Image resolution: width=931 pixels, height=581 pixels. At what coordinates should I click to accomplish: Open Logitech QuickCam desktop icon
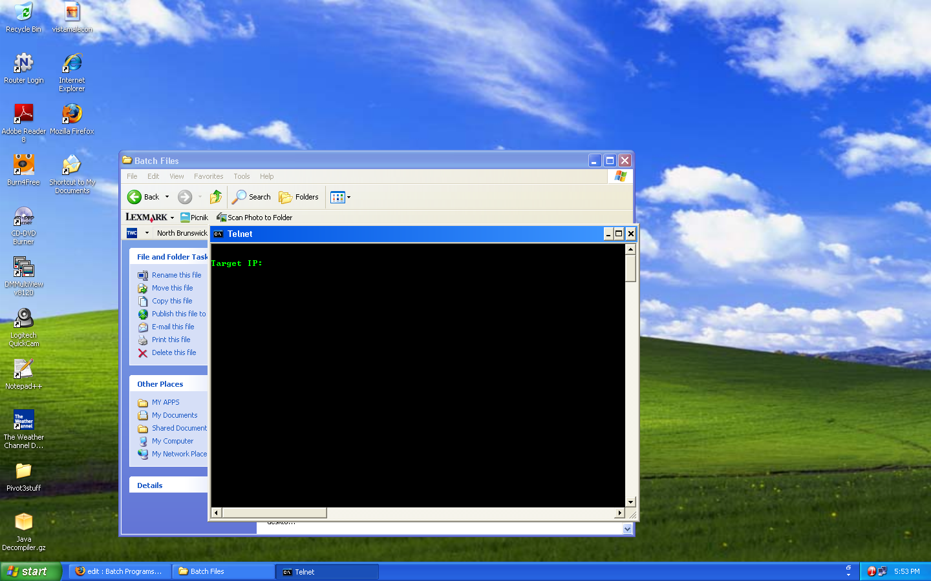click(x=23, y=327)
